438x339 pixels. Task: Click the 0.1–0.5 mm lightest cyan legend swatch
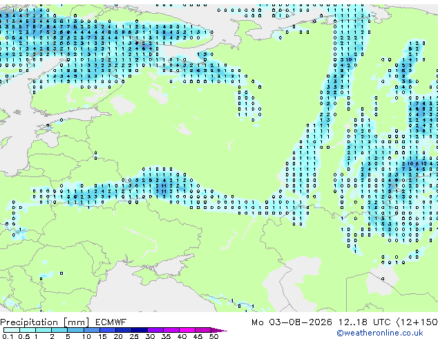12,330
